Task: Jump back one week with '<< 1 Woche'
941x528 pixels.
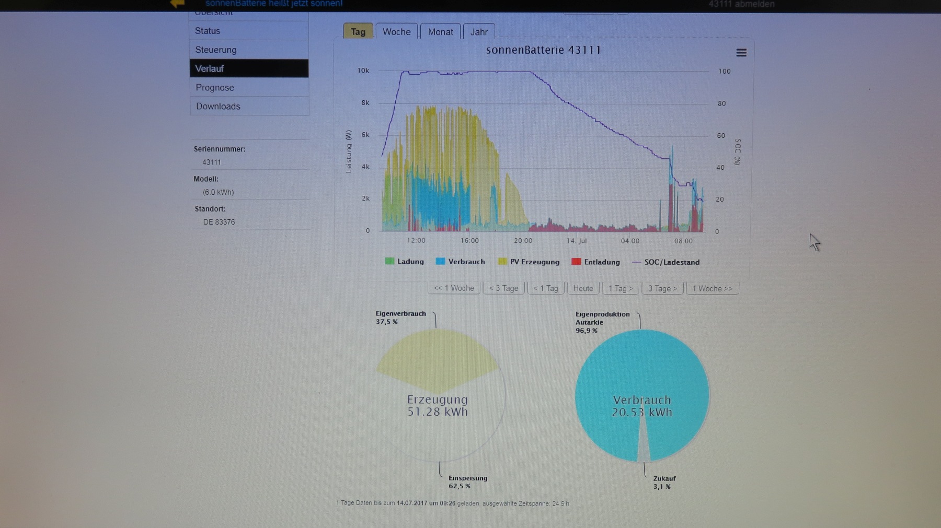Action: tap(454, 288)
